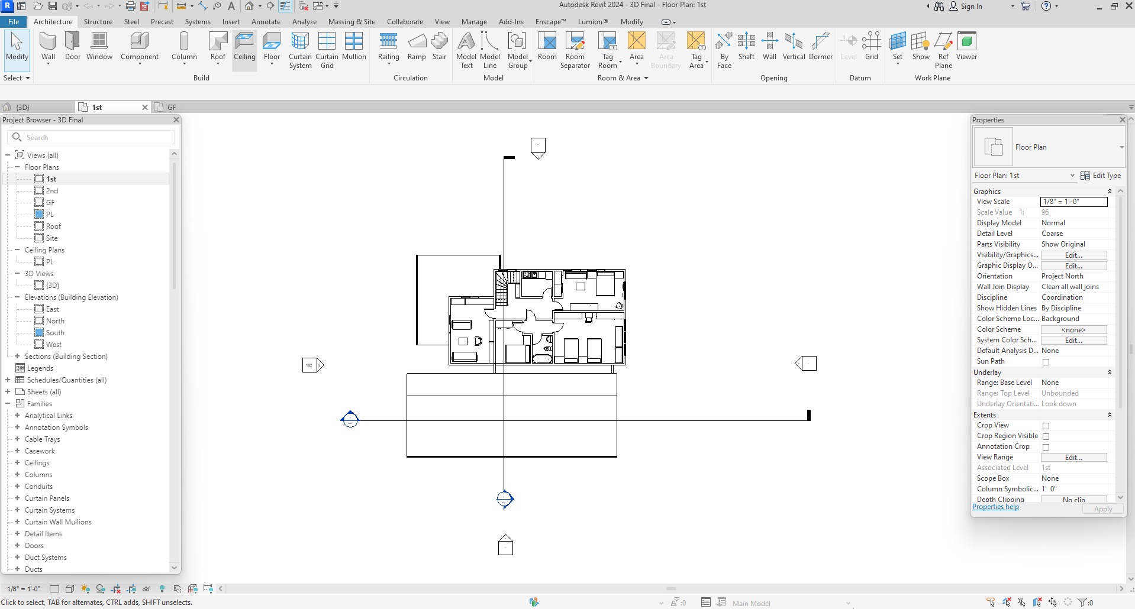Choose the Shaft opening tool
The image size is (1135, 609).
click(746, 47)
